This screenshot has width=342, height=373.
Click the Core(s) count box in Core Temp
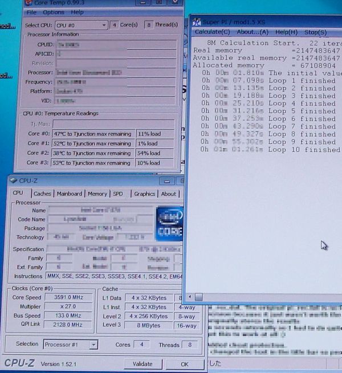click(115, 25)
